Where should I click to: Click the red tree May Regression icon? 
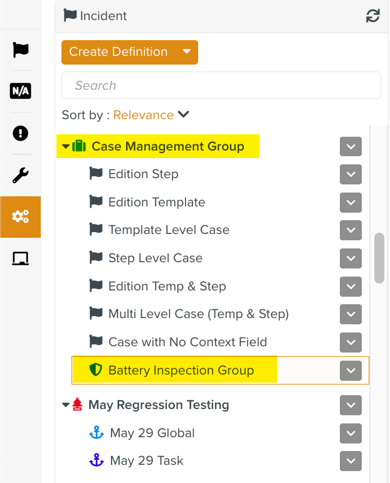78,405
